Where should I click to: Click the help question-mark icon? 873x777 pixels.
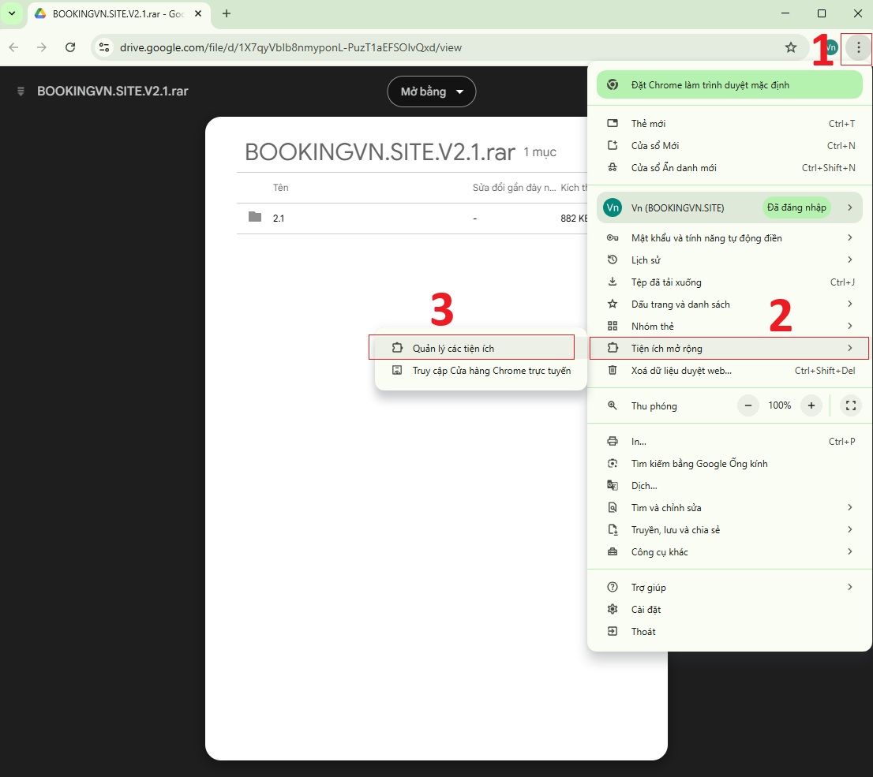(x=613, y=587)
